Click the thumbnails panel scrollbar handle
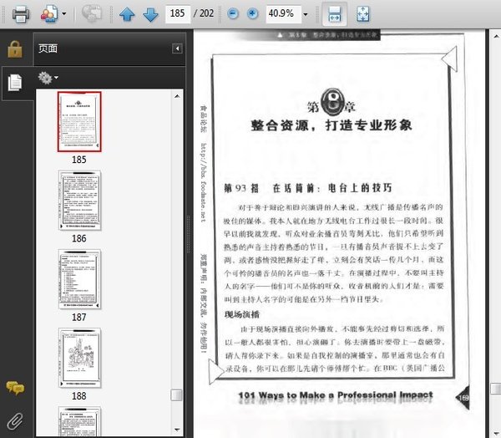 [x=176, y=395]
